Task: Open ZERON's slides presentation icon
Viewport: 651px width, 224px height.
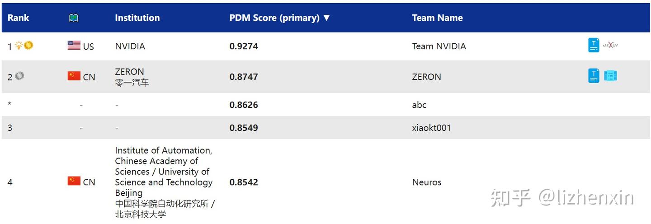Action: pos(610,76)
